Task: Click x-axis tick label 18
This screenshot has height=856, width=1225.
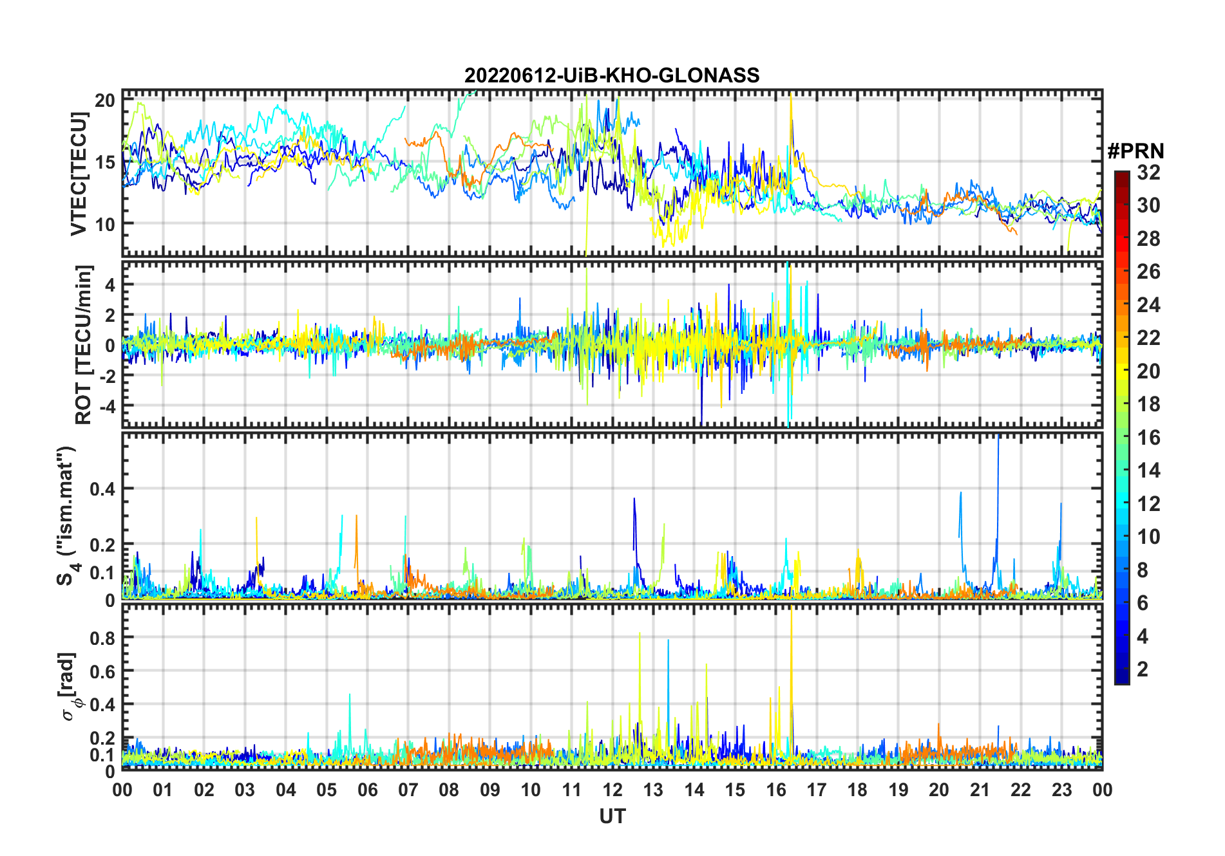Action: pyautogui.click(x=857, y=790)
